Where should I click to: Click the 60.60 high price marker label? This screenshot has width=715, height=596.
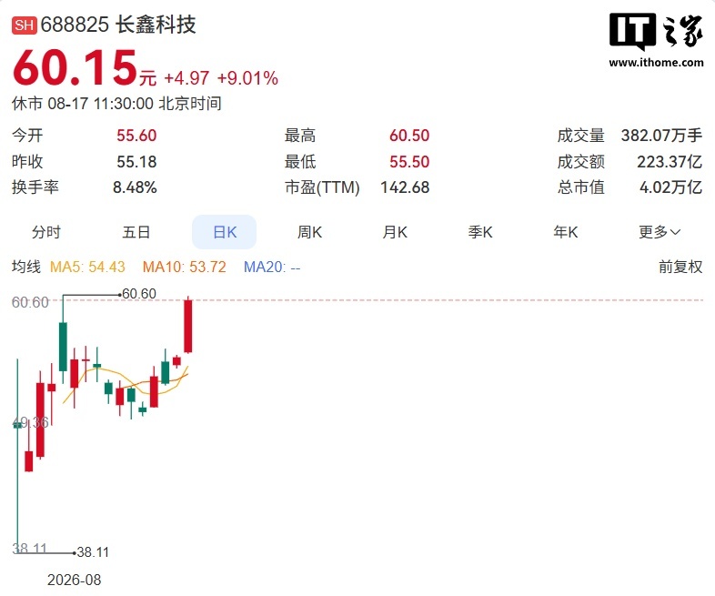tap(139, 294)
